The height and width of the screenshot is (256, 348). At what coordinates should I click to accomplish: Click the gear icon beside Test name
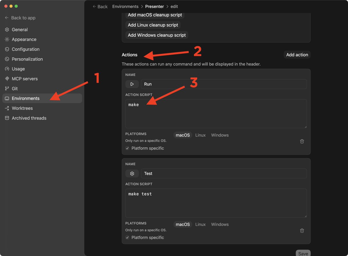coord(132,173)
